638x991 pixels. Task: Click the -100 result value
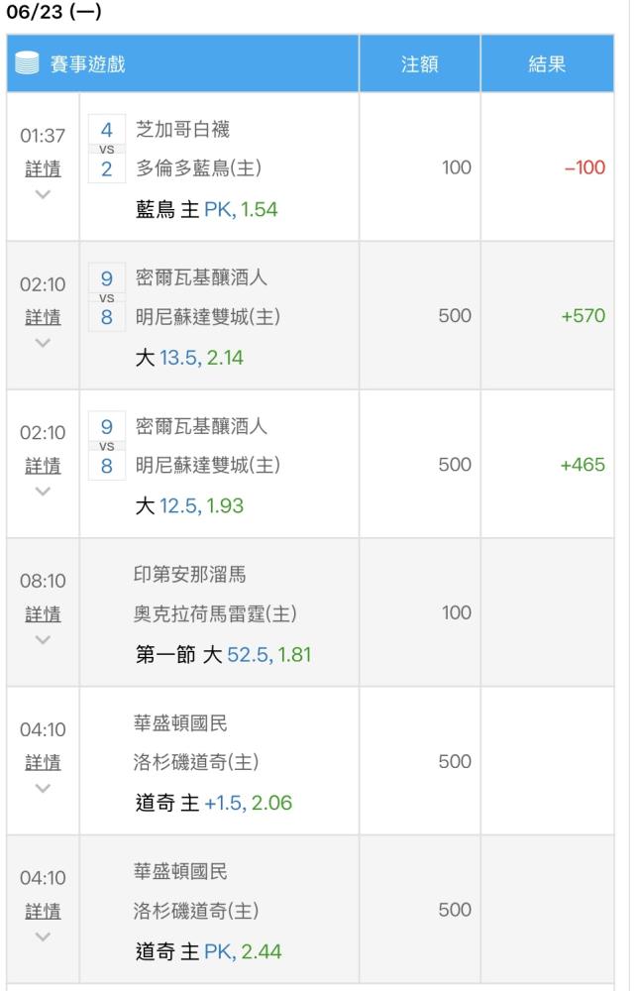pos(585,167)
